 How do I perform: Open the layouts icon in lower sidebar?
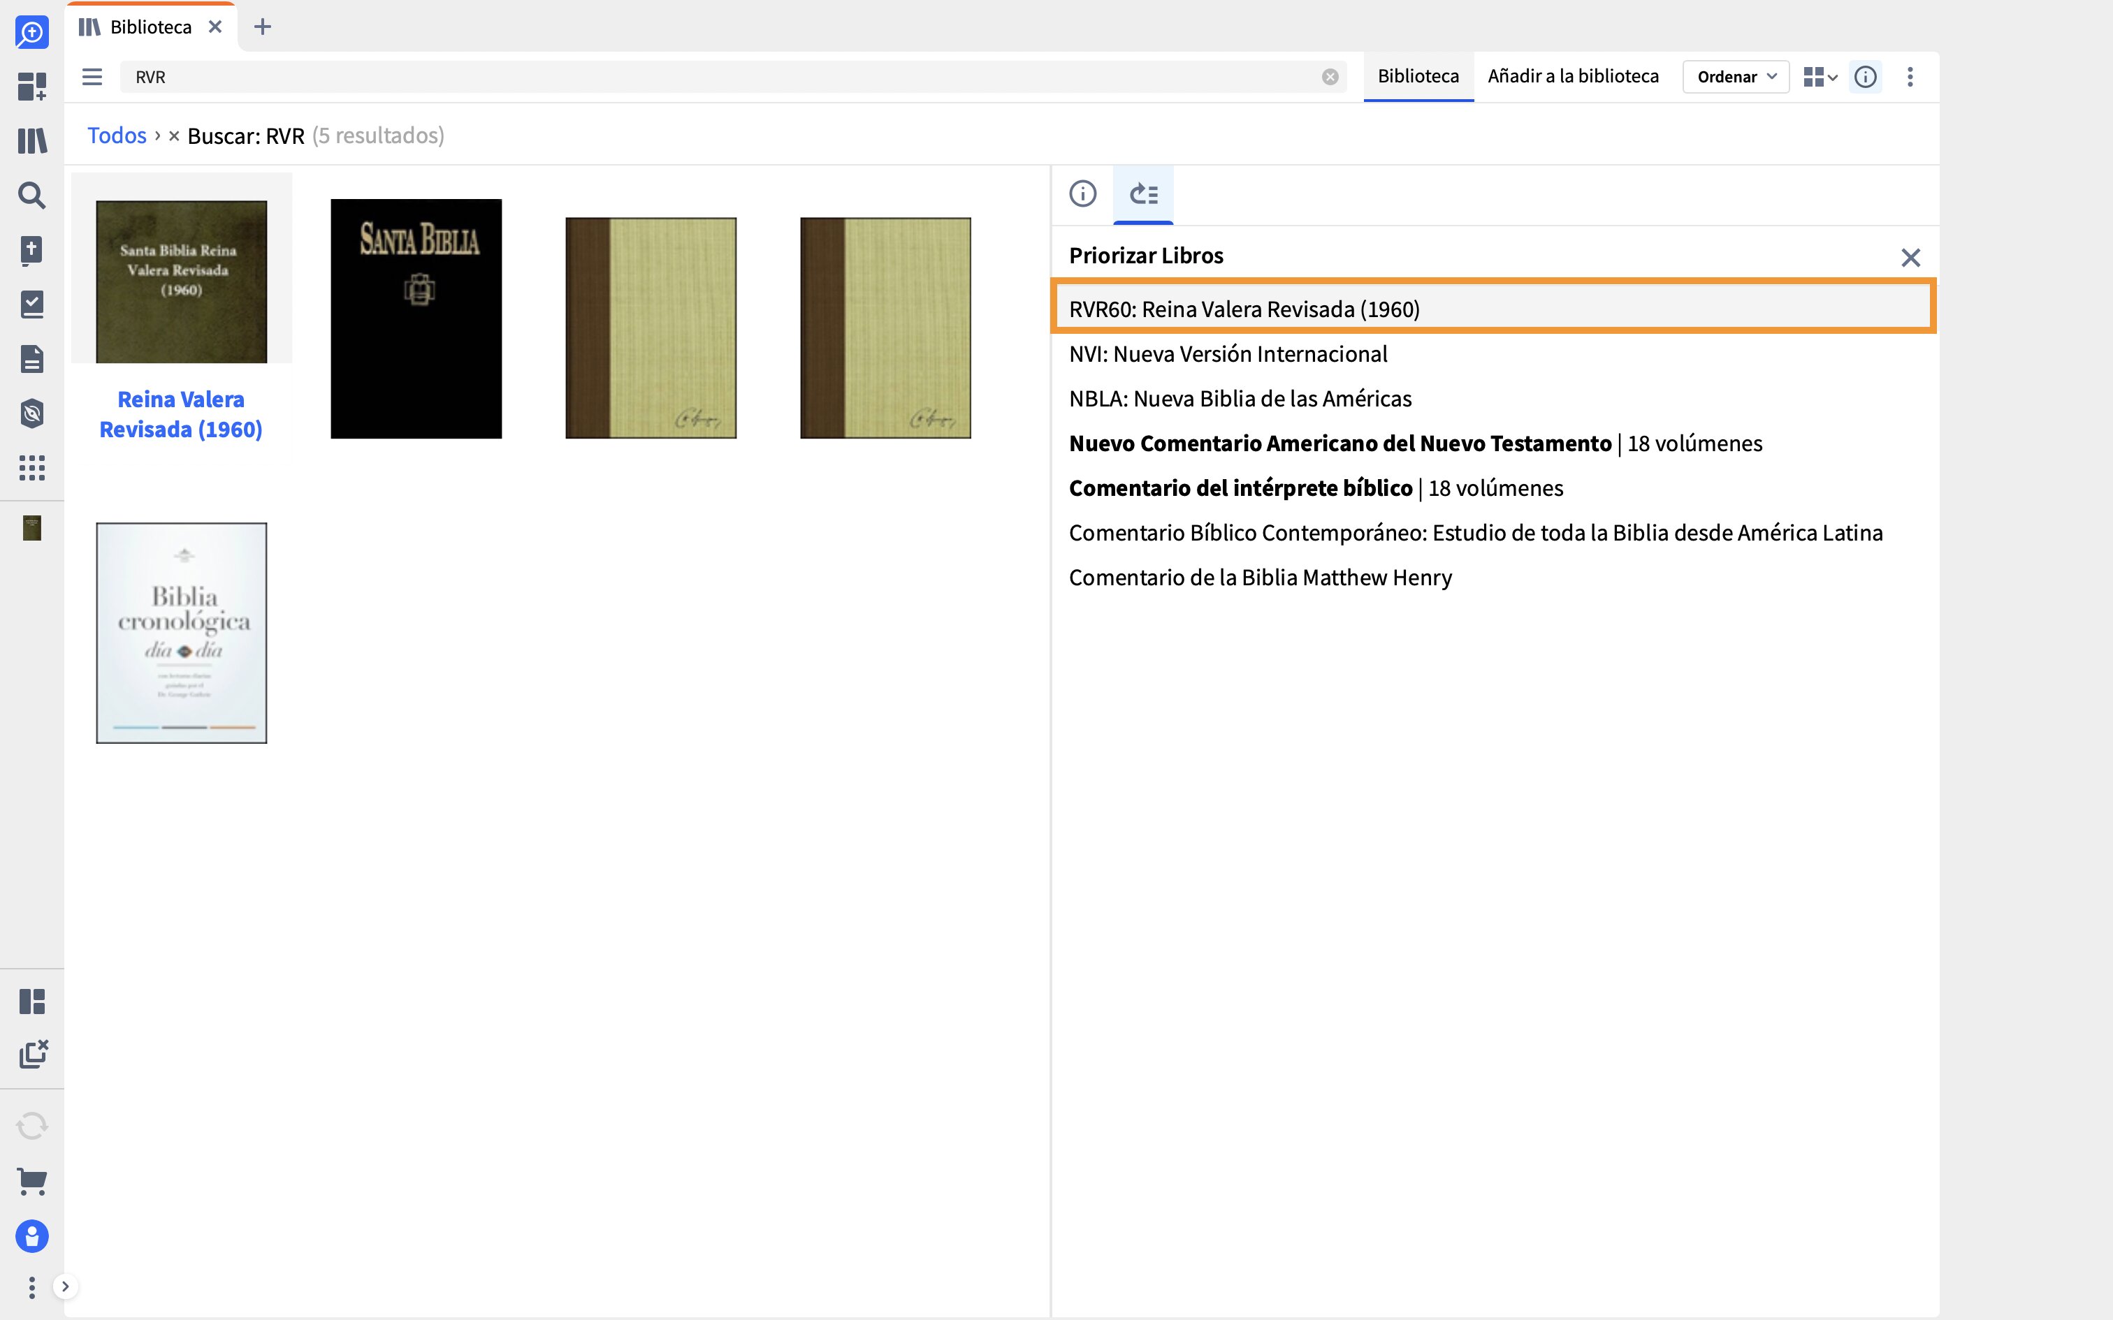(32, 1002)
